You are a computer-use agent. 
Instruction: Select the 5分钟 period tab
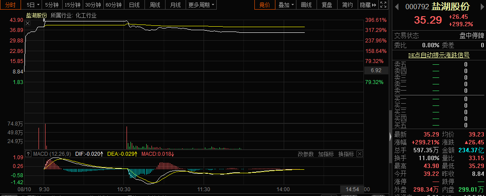52,5
